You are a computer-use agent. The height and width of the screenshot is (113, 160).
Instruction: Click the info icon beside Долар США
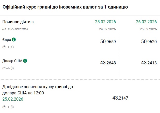(25, 61)
